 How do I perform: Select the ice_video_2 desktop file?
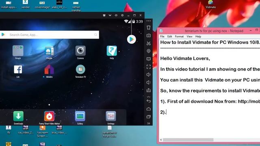(x=26, y=130)
